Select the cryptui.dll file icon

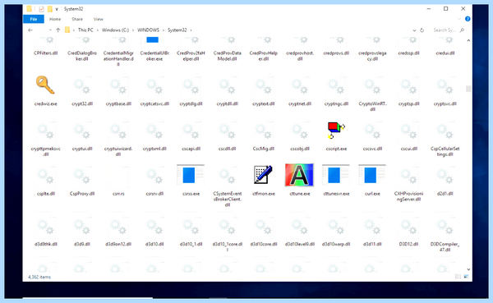tap(81, 131)
